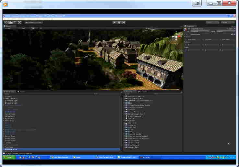The width and height of the screenshot is (239, 167).
Task: Select the highlighted row in Hierarchy
Action: click(62, 150)
